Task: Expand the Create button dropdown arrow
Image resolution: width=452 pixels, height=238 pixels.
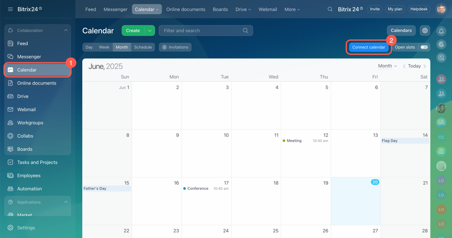Action: 150,31
